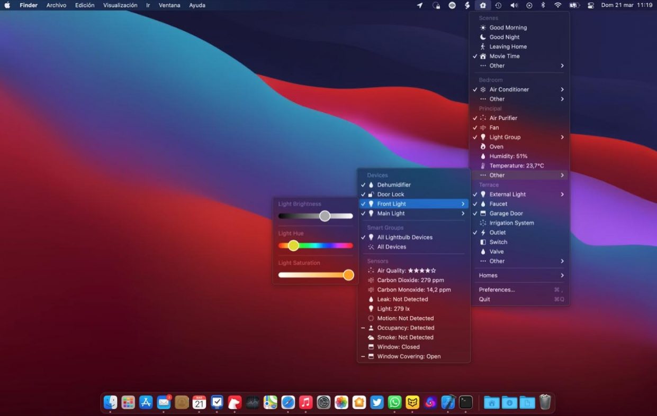The image size is (657, 416).
Task: Toggle the Garage Door device
Action: coord(506,214)
